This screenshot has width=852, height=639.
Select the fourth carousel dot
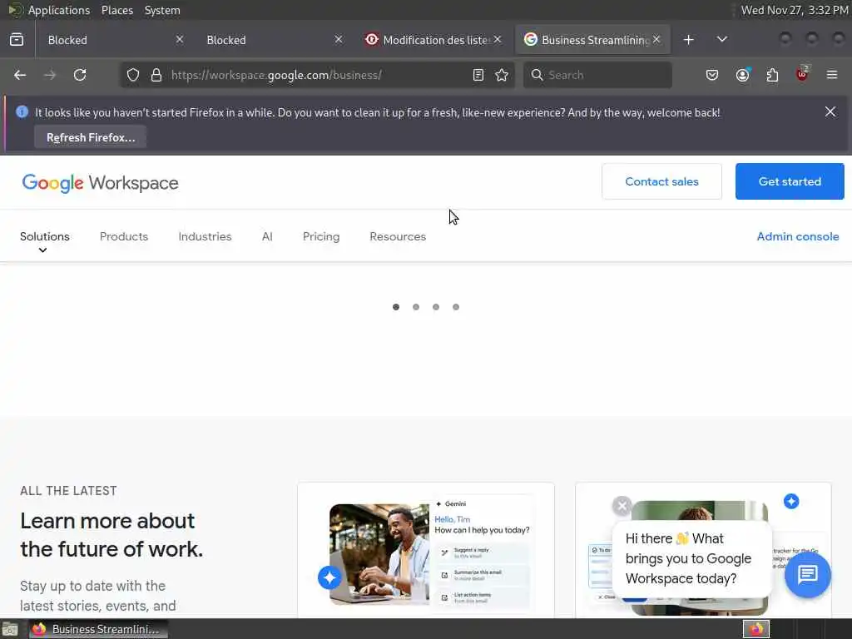tap(456, 307)
